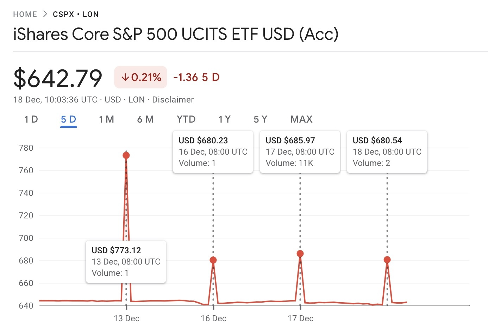Click the breadcrumb chevron arrow
This screenshot has height=329, width=488.
(45, 14)
